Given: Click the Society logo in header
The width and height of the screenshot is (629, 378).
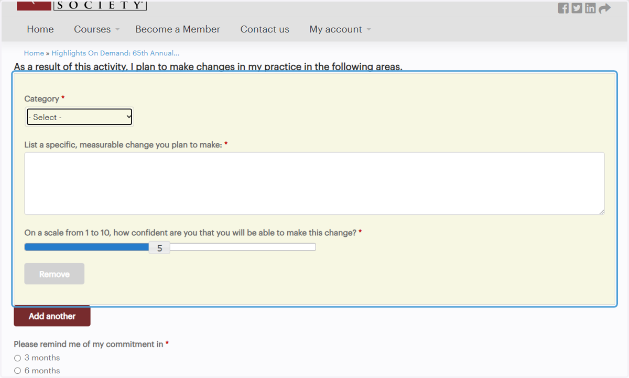Looking at the screenshot, I should pos(82,5).
